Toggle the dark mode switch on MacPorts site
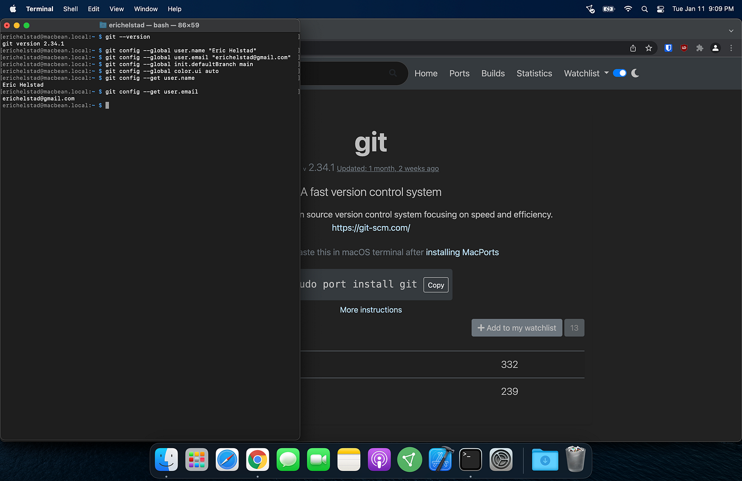The image size is (742, 481). (620, 73)
